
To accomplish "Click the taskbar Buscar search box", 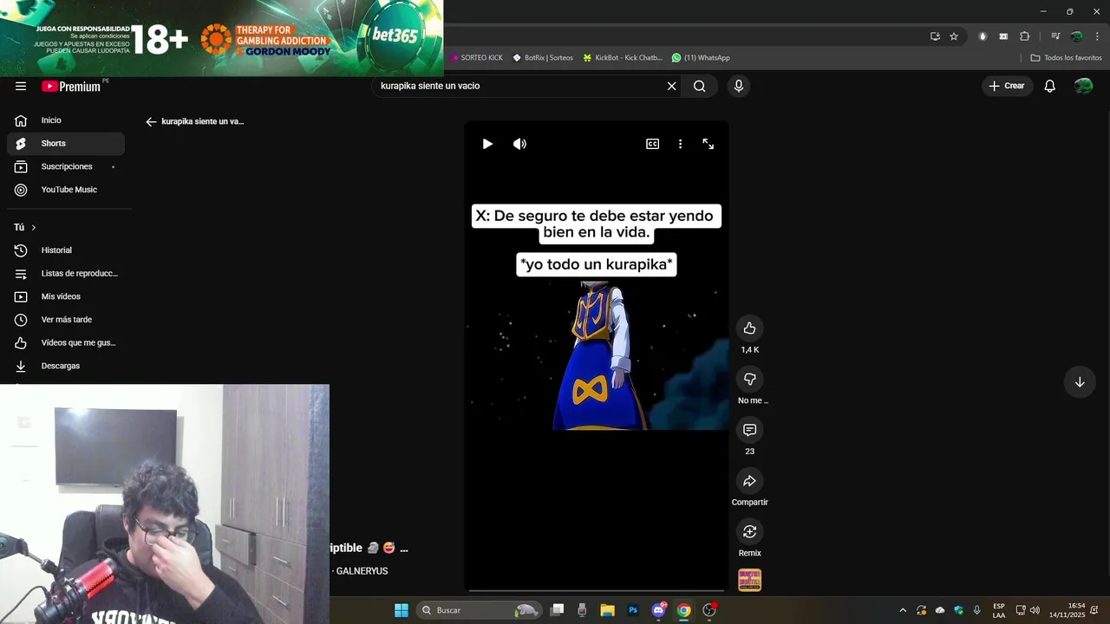I will 479,610.
